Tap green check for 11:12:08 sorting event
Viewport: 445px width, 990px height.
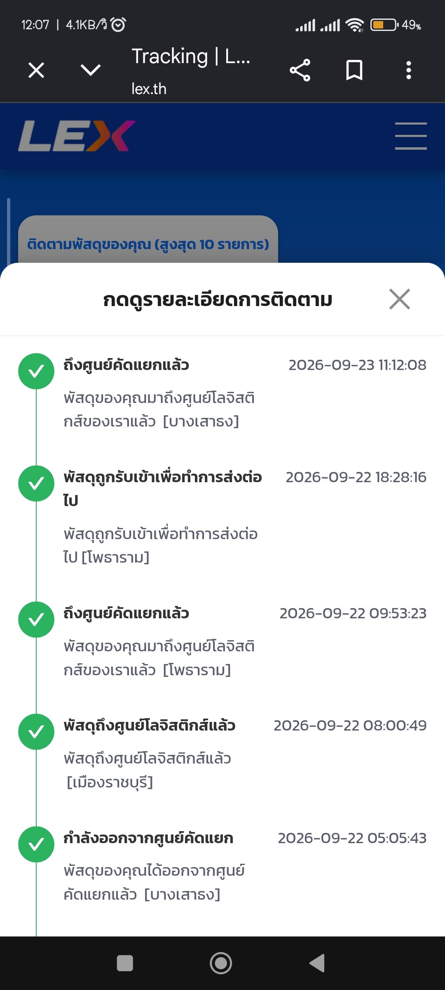(36, 371)
